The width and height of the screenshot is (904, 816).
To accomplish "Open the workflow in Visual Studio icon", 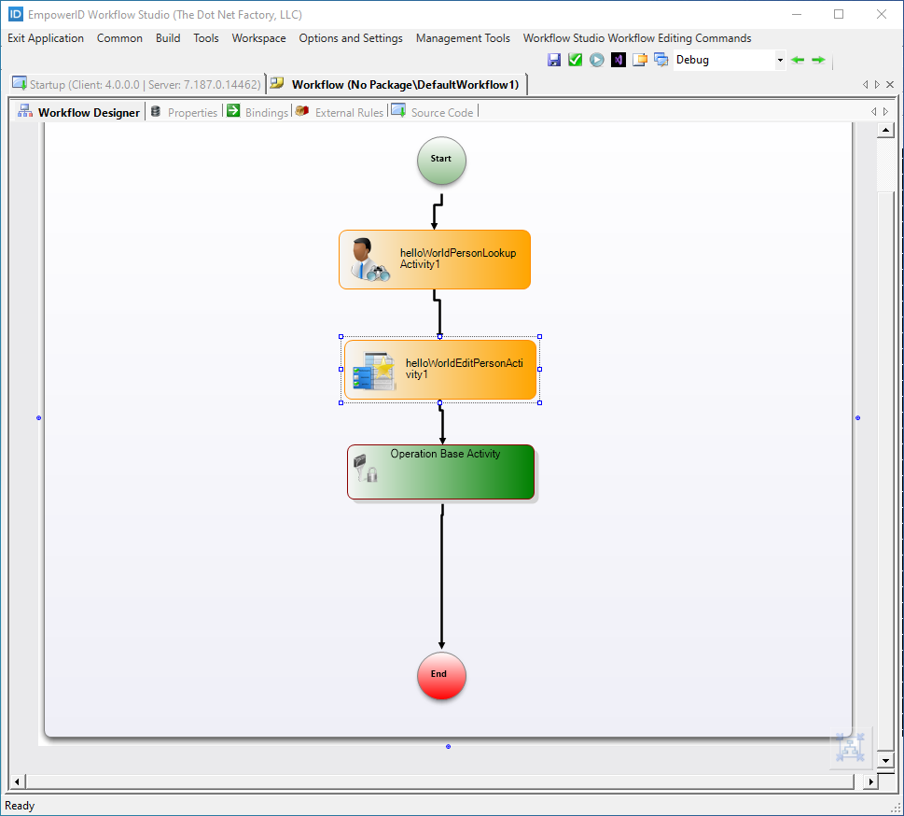I will (618, 59).
